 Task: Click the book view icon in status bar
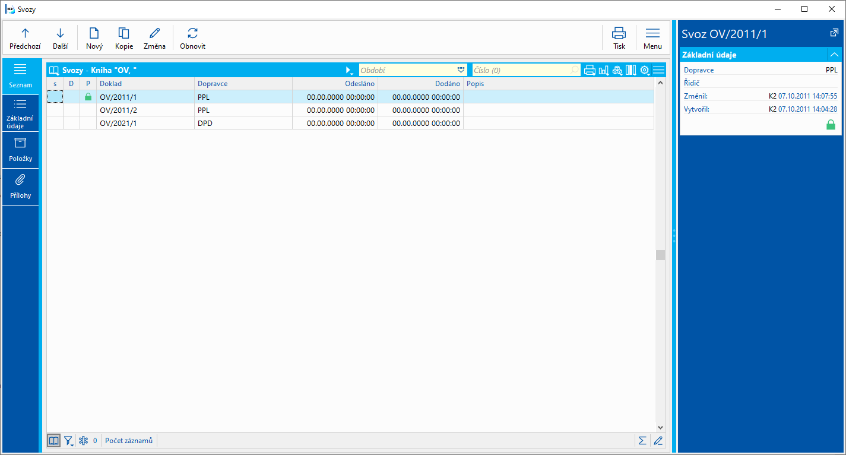point(54,441)
